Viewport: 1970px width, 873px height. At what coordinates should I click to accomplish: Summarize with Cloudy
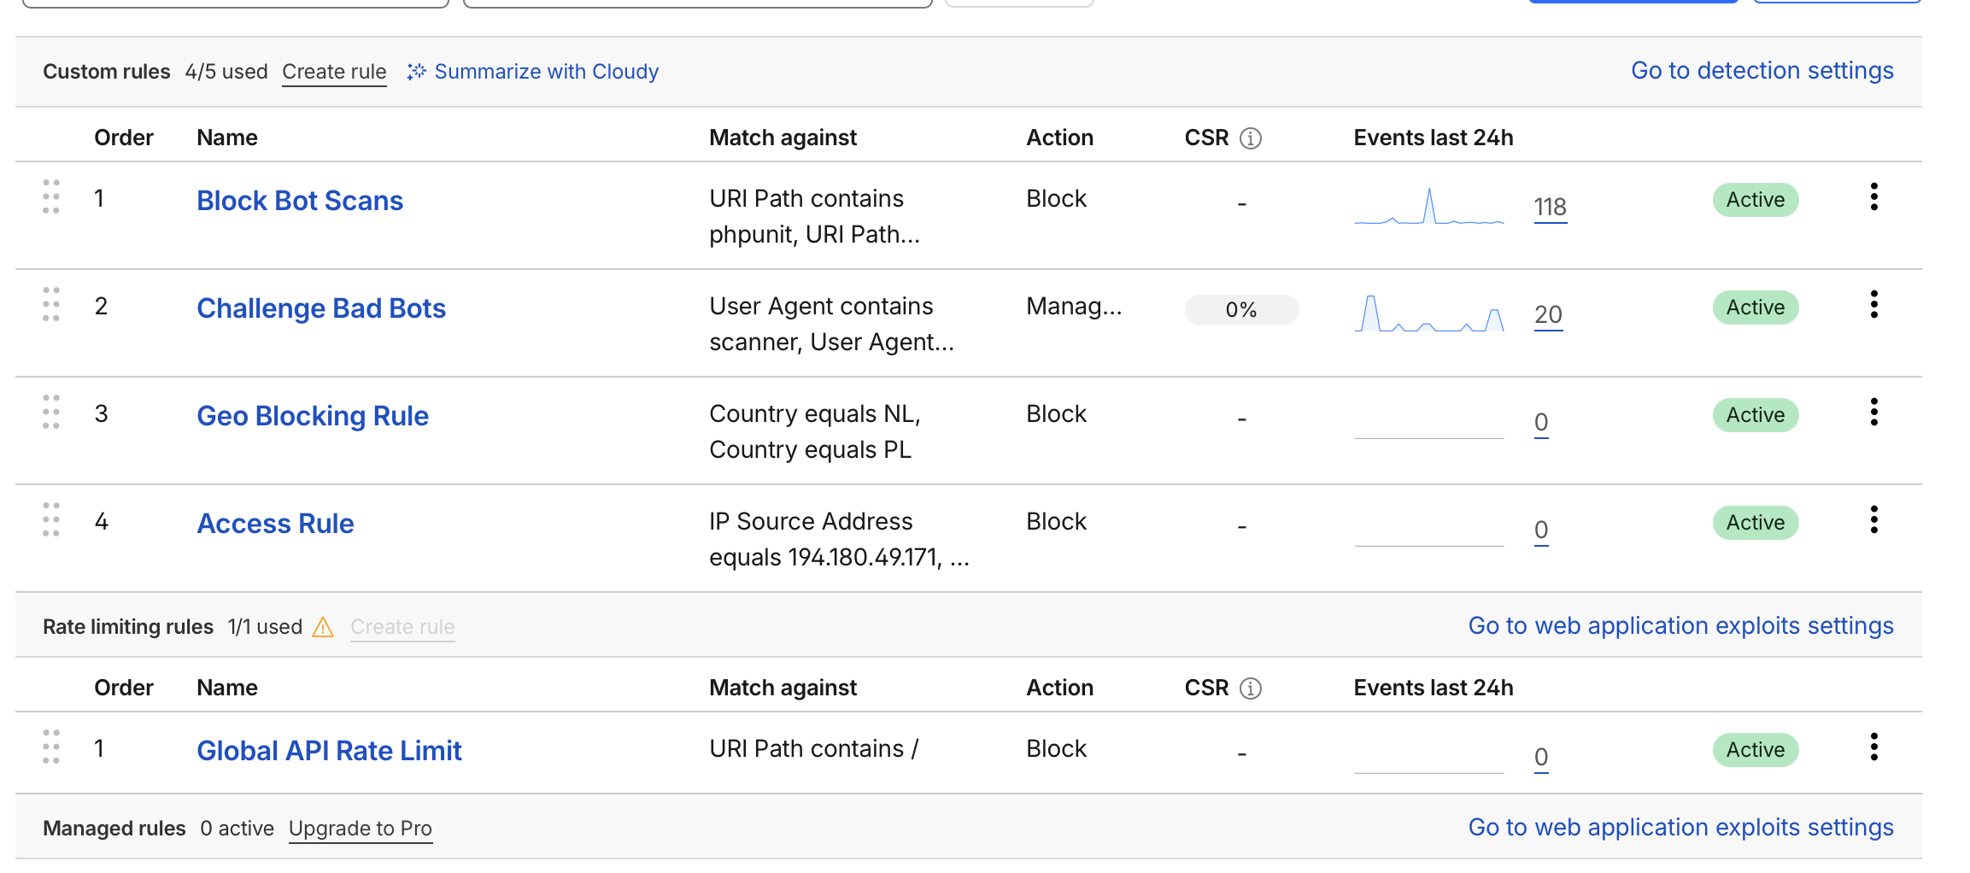533,72
